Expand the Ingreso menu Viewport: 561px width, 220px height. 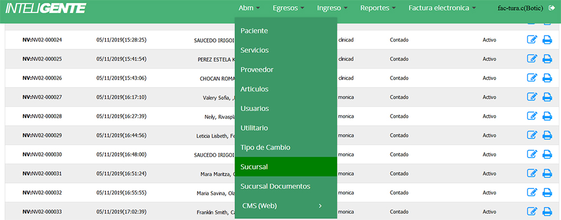332,8
